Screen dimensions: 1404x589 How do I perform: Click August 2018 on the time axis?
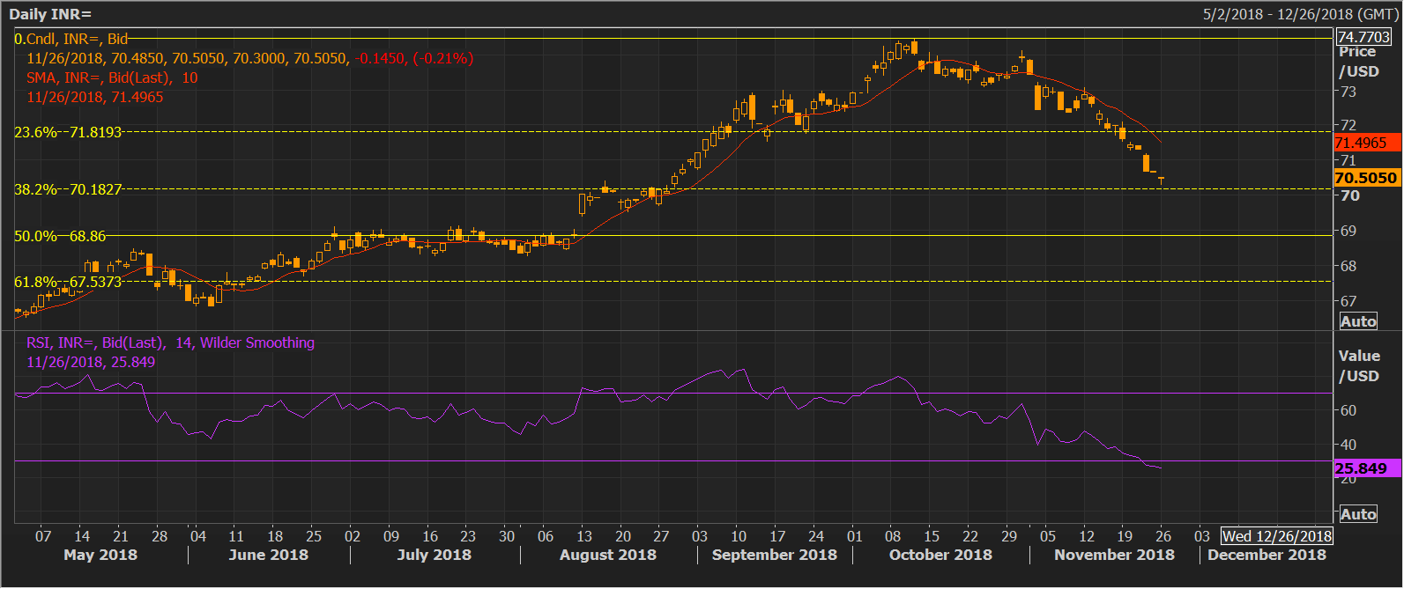point(607,555)
